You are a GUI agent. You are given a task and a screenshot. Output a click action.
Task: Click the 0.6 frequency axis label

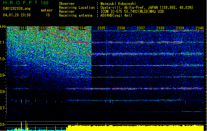(x=3, y=124)
